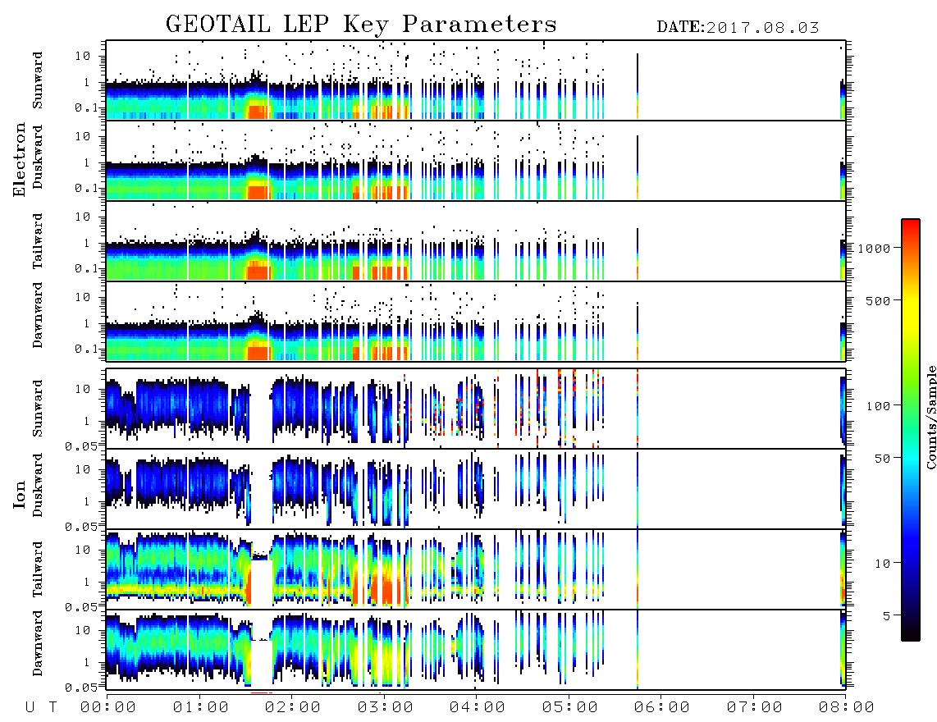The image size is (937, 722).
Task: Click the 08:00 time tick label
Action: [x=846, y=708]
